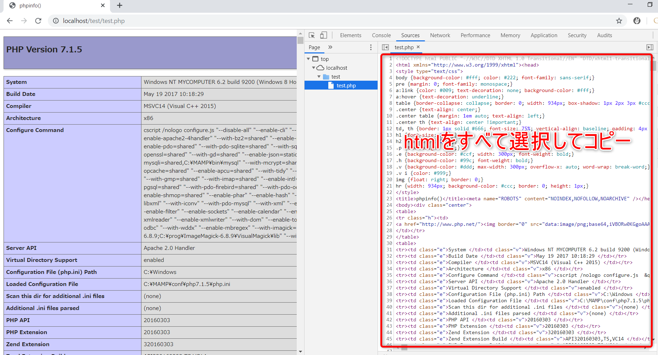658x355 pixels.
Task: Select test.php in the file tree
Action: pos(341,85)
